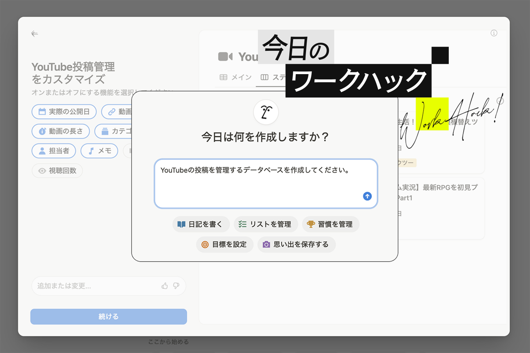The image size is (530, 353).
Task: Select the 目標を設定 suggestion
Action: point(225,244)
